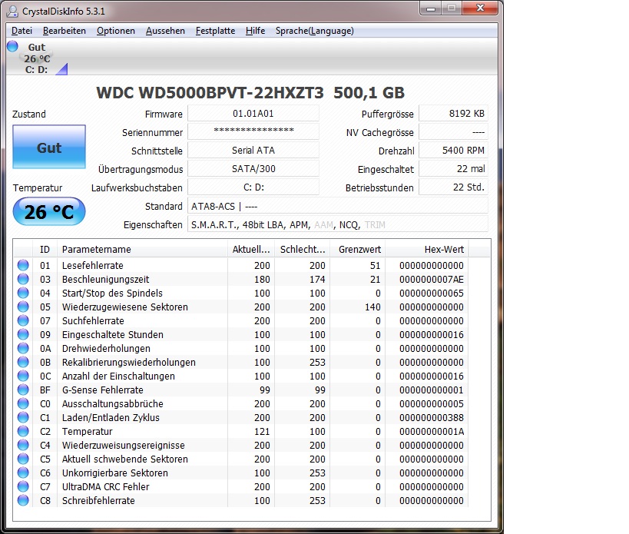Select the C: D: disk entry at top
This screenshot has height=534, width=629.
(37, 58)
